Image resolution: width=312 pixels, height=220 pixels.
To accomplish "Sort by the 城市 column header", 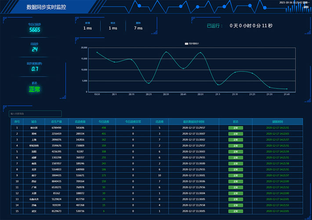I will [x=34, y=121].
